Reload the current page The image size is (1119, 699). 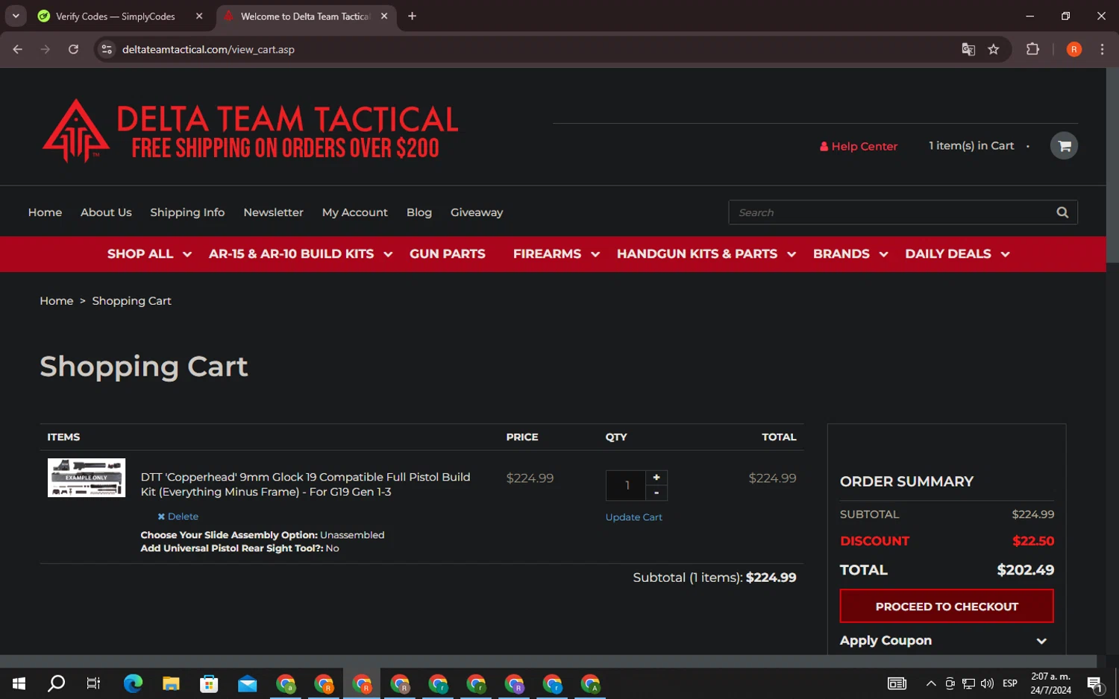pos(73,49)
